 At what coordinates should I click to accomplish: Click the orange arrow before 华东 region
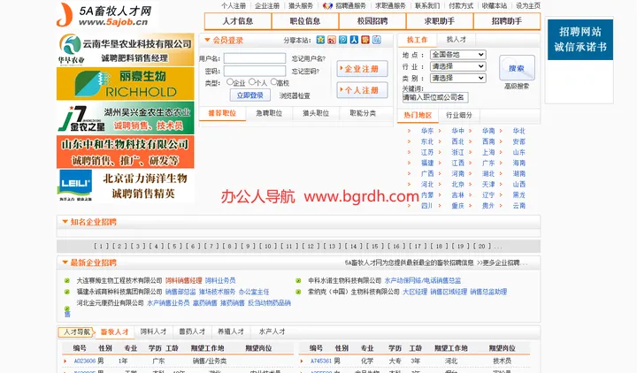pos(409,131)
